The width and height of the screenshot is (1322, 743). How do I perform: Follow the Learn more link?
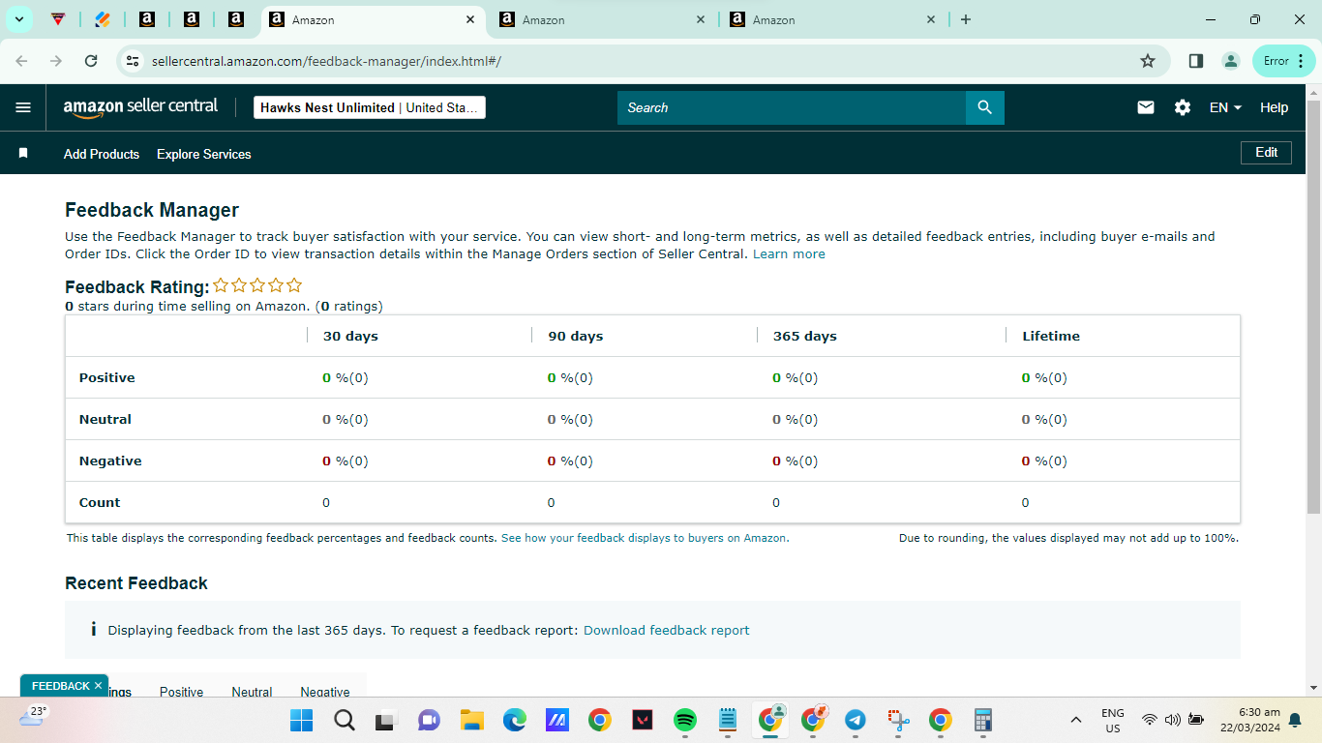(x=789, y=253)
